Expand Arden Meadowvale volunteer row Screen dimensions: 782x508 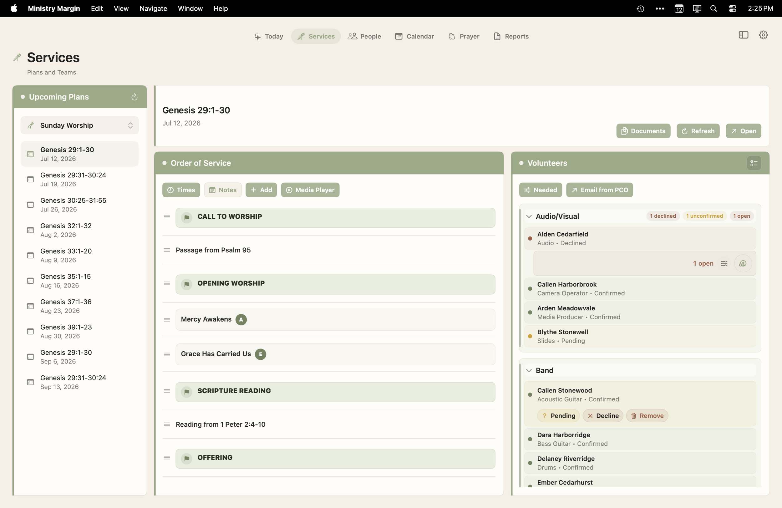tap(640, 312)
